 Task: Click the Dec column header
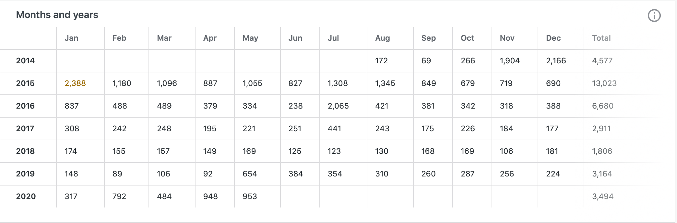click(x=553, y=38)
